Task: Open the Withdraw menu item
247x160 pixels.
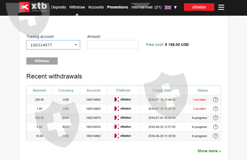Action: tap(77, 7)
